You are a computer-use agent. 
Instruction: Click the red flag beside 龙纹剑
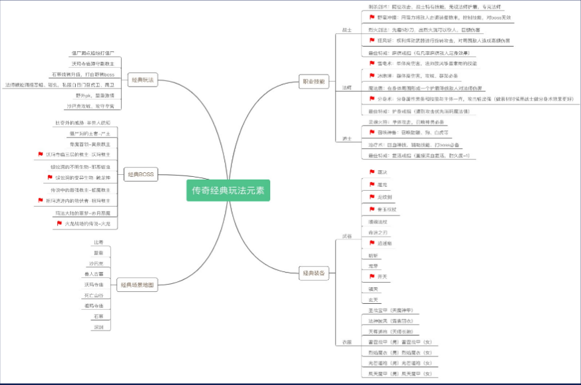pyautogui.click(x=371, y=197)
